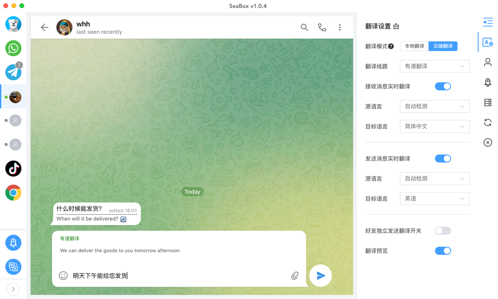Open the emoji picker
Viewport: 498px width, 299px height.
tap(63, 275)
